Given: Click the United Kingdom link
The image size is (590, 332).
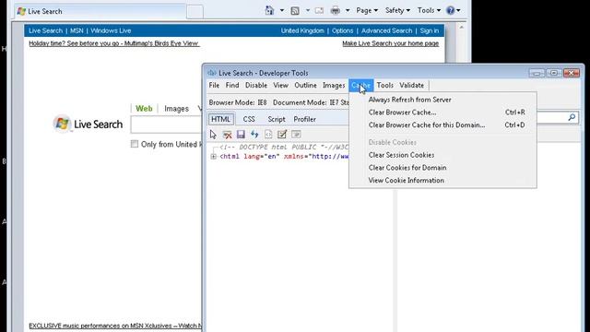Looking at the screenshot, I should pyautogui.click(x=302, y=30).
